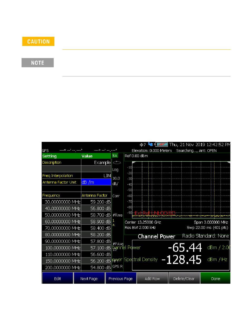
Task: Select the 90.00000000 MHz frequency cell
Action: coord(62,241)
